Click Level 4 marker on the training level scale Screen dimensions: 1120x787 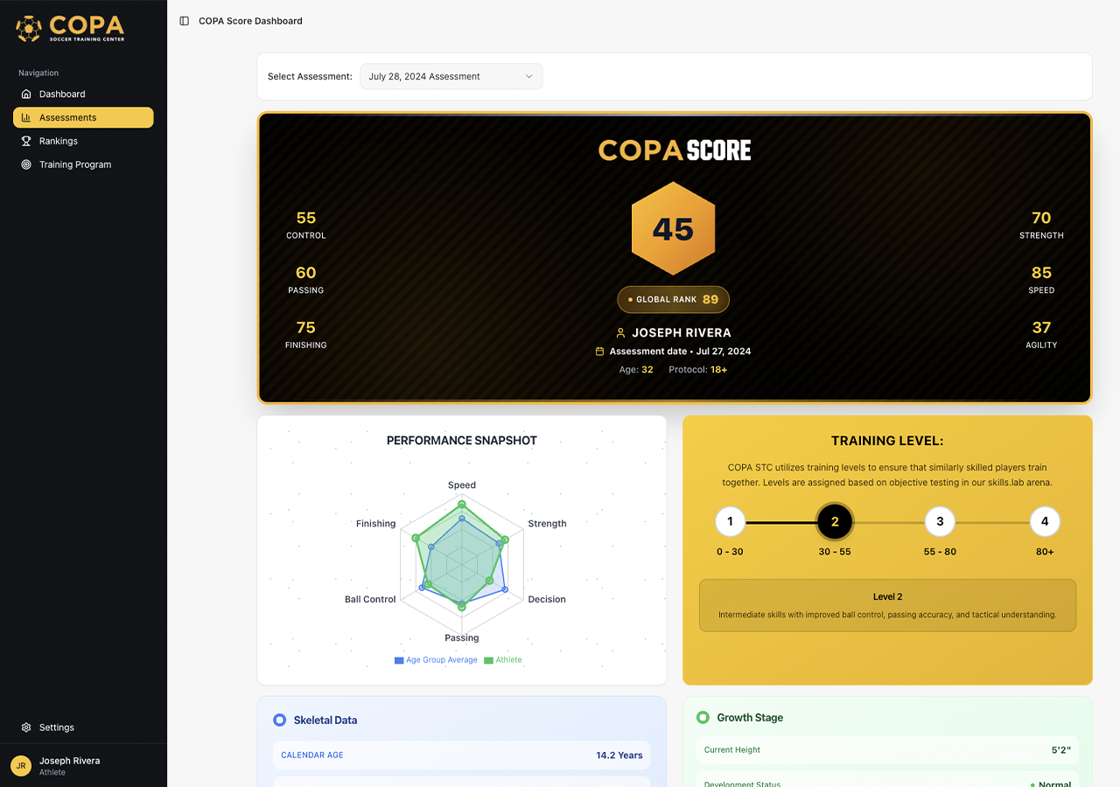pos(1045,521)
